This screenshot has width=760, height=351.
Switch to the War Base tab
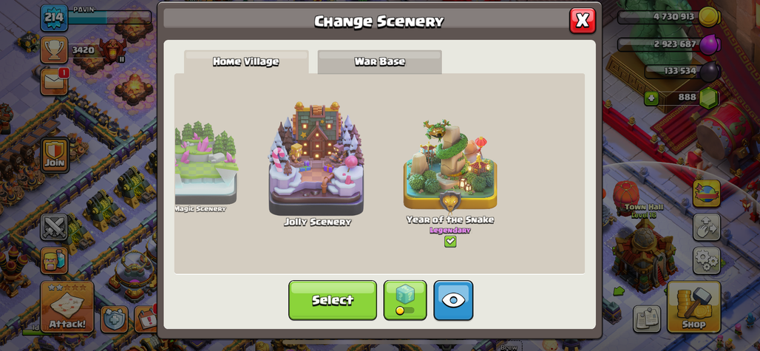pos(379,62)
